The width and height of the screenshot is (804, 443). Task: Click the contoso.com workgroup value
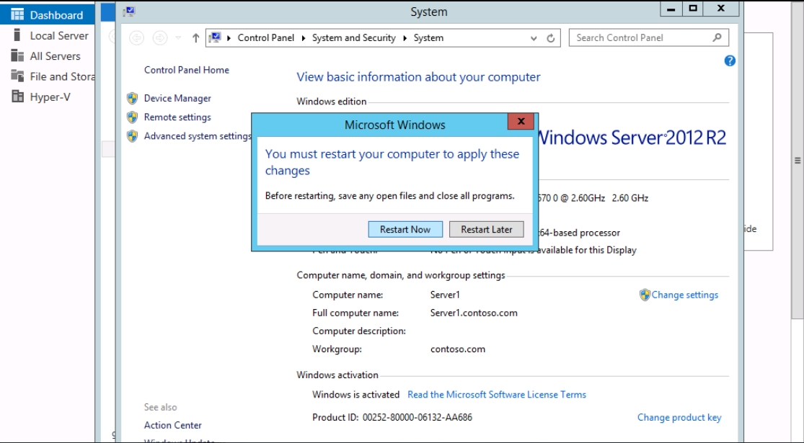click(x=457, y=349)
